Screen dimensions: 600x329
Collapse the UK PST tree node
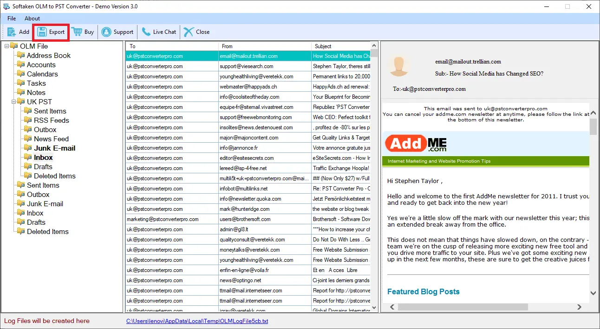pyautogui.click(x=14, y=102)
